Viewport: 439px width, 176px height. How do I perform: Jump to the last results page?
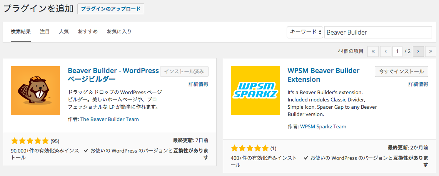coord(431,51)
